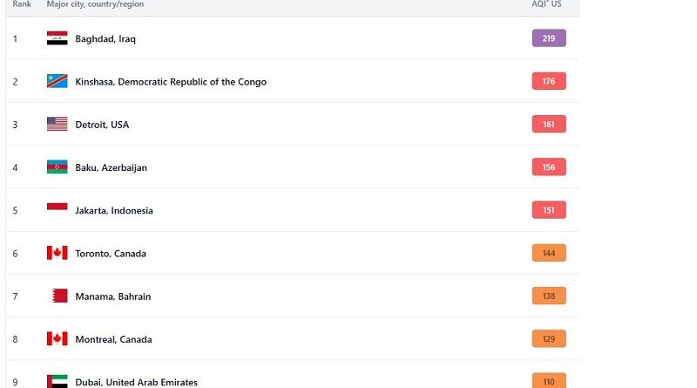Click the USA flag next to Detroit

pyautogui.click(x=57, y=125)
